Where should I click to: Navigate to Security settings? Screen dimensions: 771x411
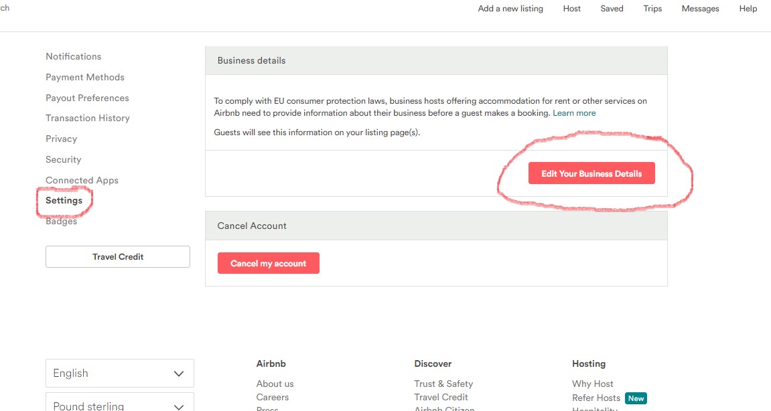tap(64, 160)
